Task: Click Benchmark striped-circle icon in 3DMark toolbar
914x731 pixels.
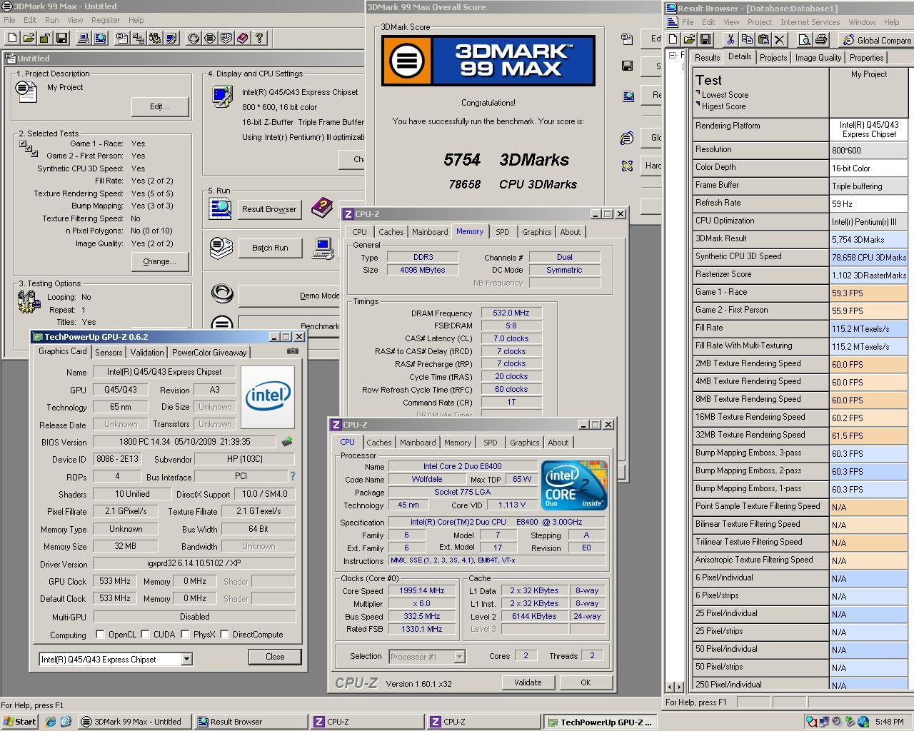Action: (x=210, y=38)
